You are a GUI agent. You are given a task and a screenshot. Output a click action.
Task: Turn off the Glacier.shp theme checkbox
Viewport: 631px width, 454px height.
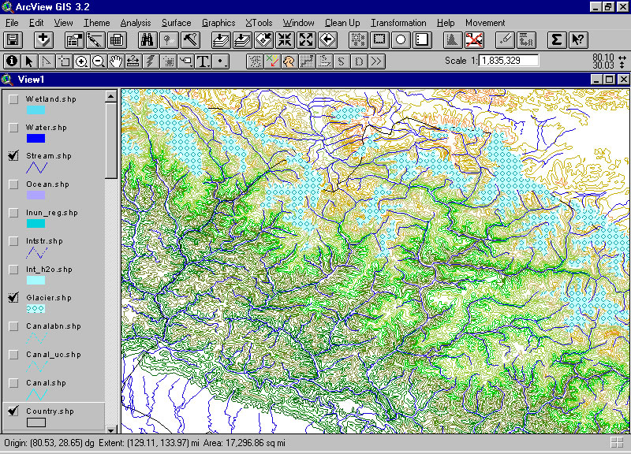(x=13, y=298)
